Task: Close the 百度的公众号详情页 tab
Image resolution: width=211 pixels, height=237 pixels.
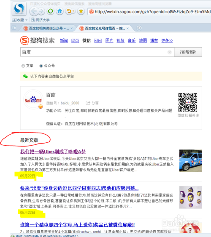Action: click(128, 28)
